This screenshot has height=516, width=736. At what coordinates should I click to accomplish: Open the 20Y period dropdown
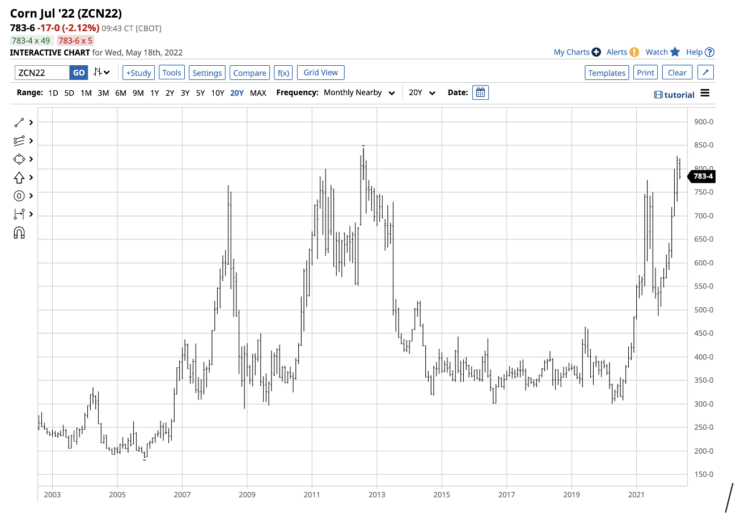point(422,92)
